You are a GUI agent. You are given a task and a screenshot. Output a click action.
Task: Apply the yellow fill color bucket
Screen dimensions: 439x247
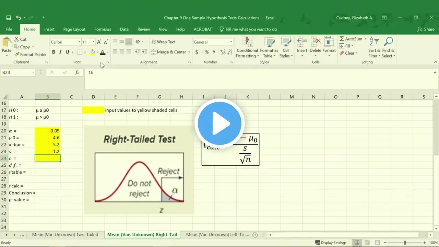pyautogui.click(x=92, y=52)
